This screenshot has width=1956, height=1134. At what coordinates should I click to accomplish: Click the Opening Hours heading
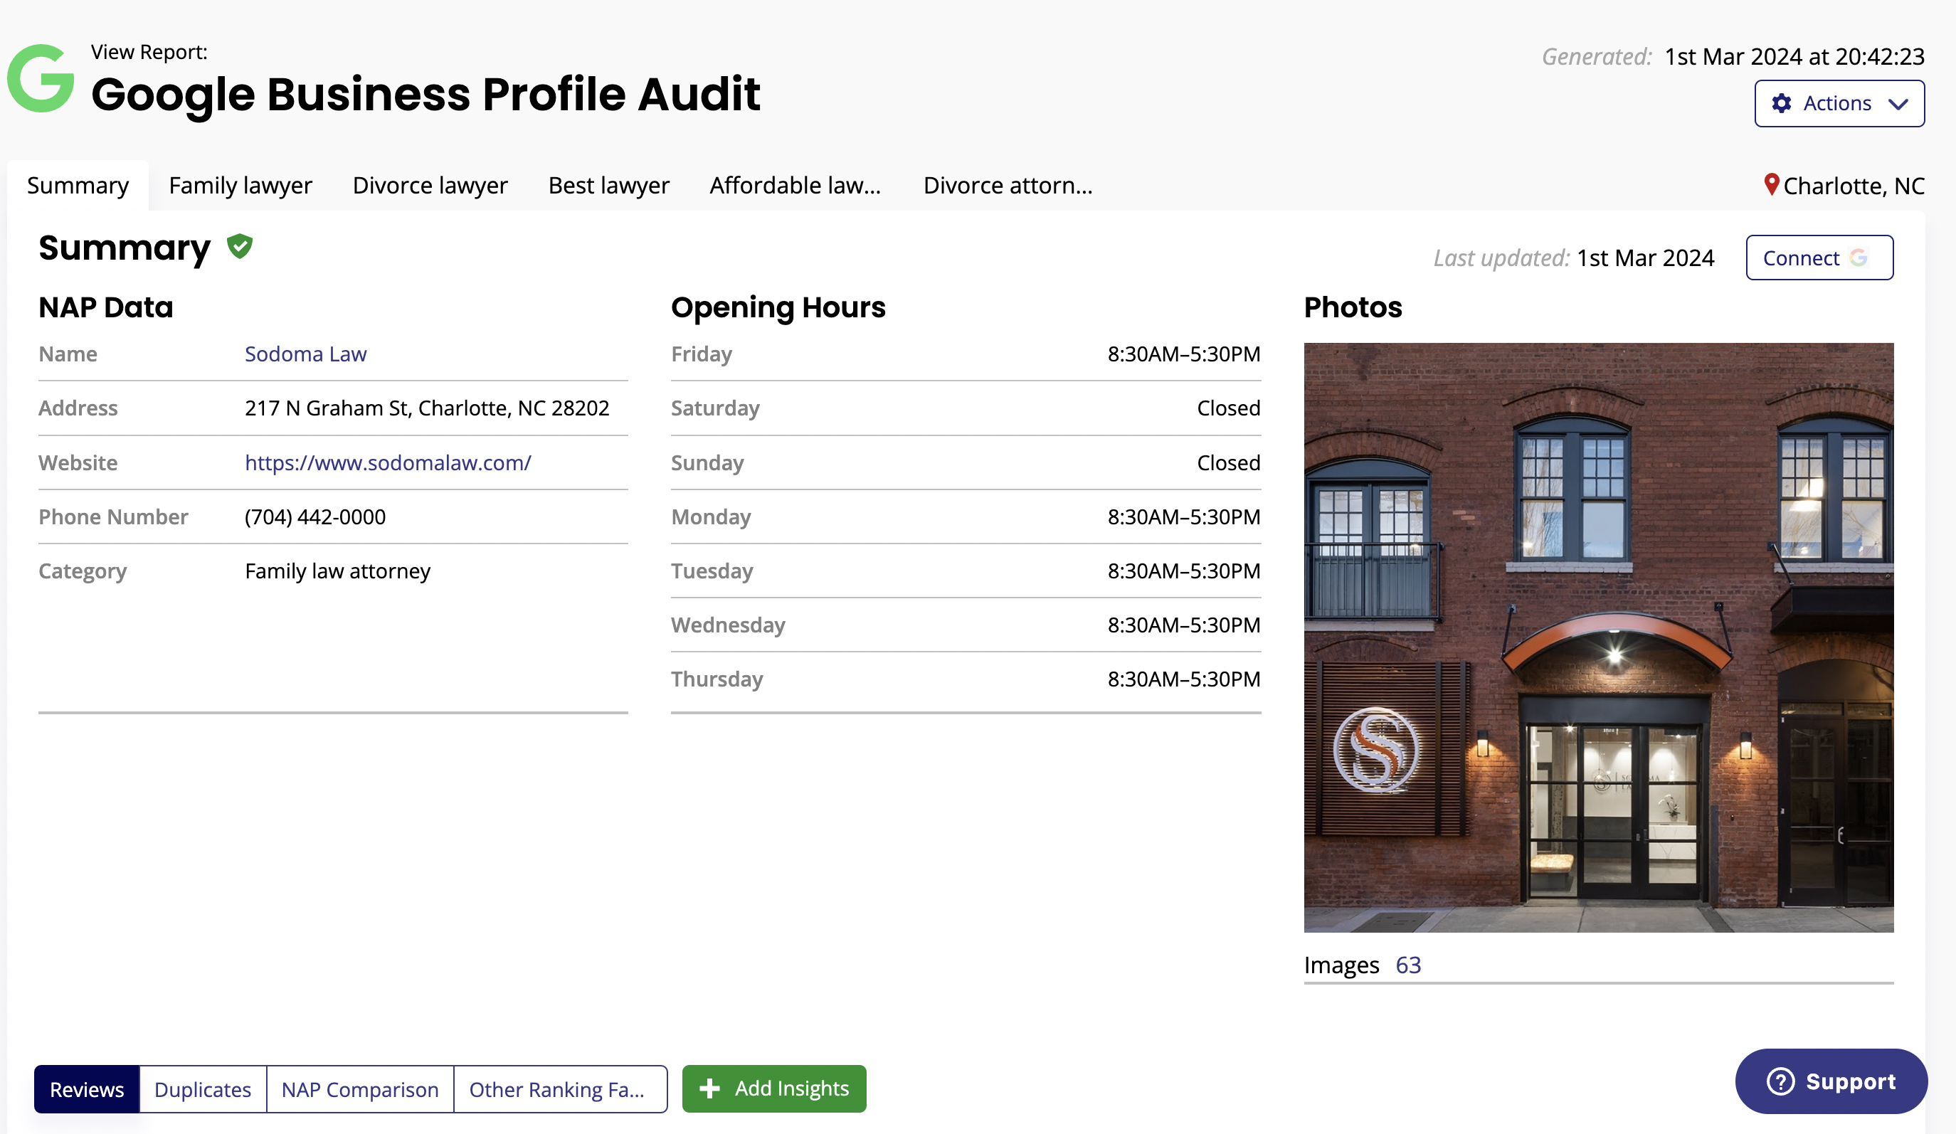[x=778, y=308]
